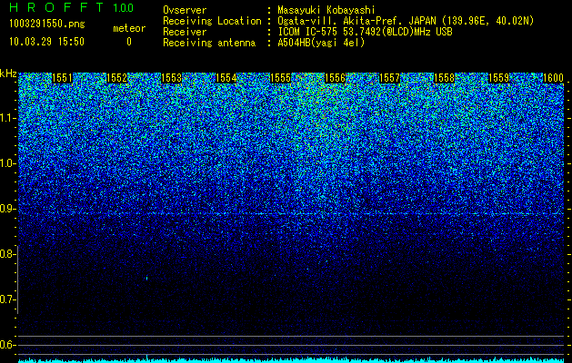Click the A504HB(yagi 4el) antenna text
Screen dimensions: 572x363
(321, 43)
